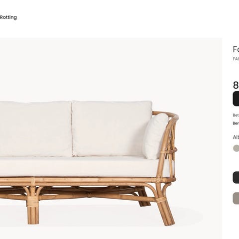The width and height of the screenshot is (239, 239).
Task: Click the front left rattan leg
Action: 33,210
